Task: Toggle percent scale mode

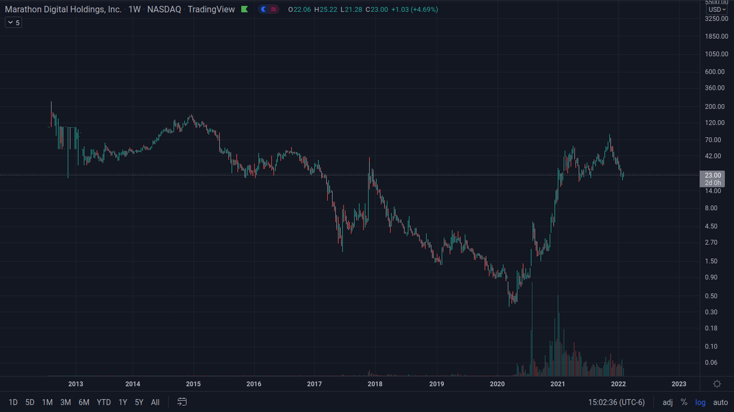Action: [684, 402]
